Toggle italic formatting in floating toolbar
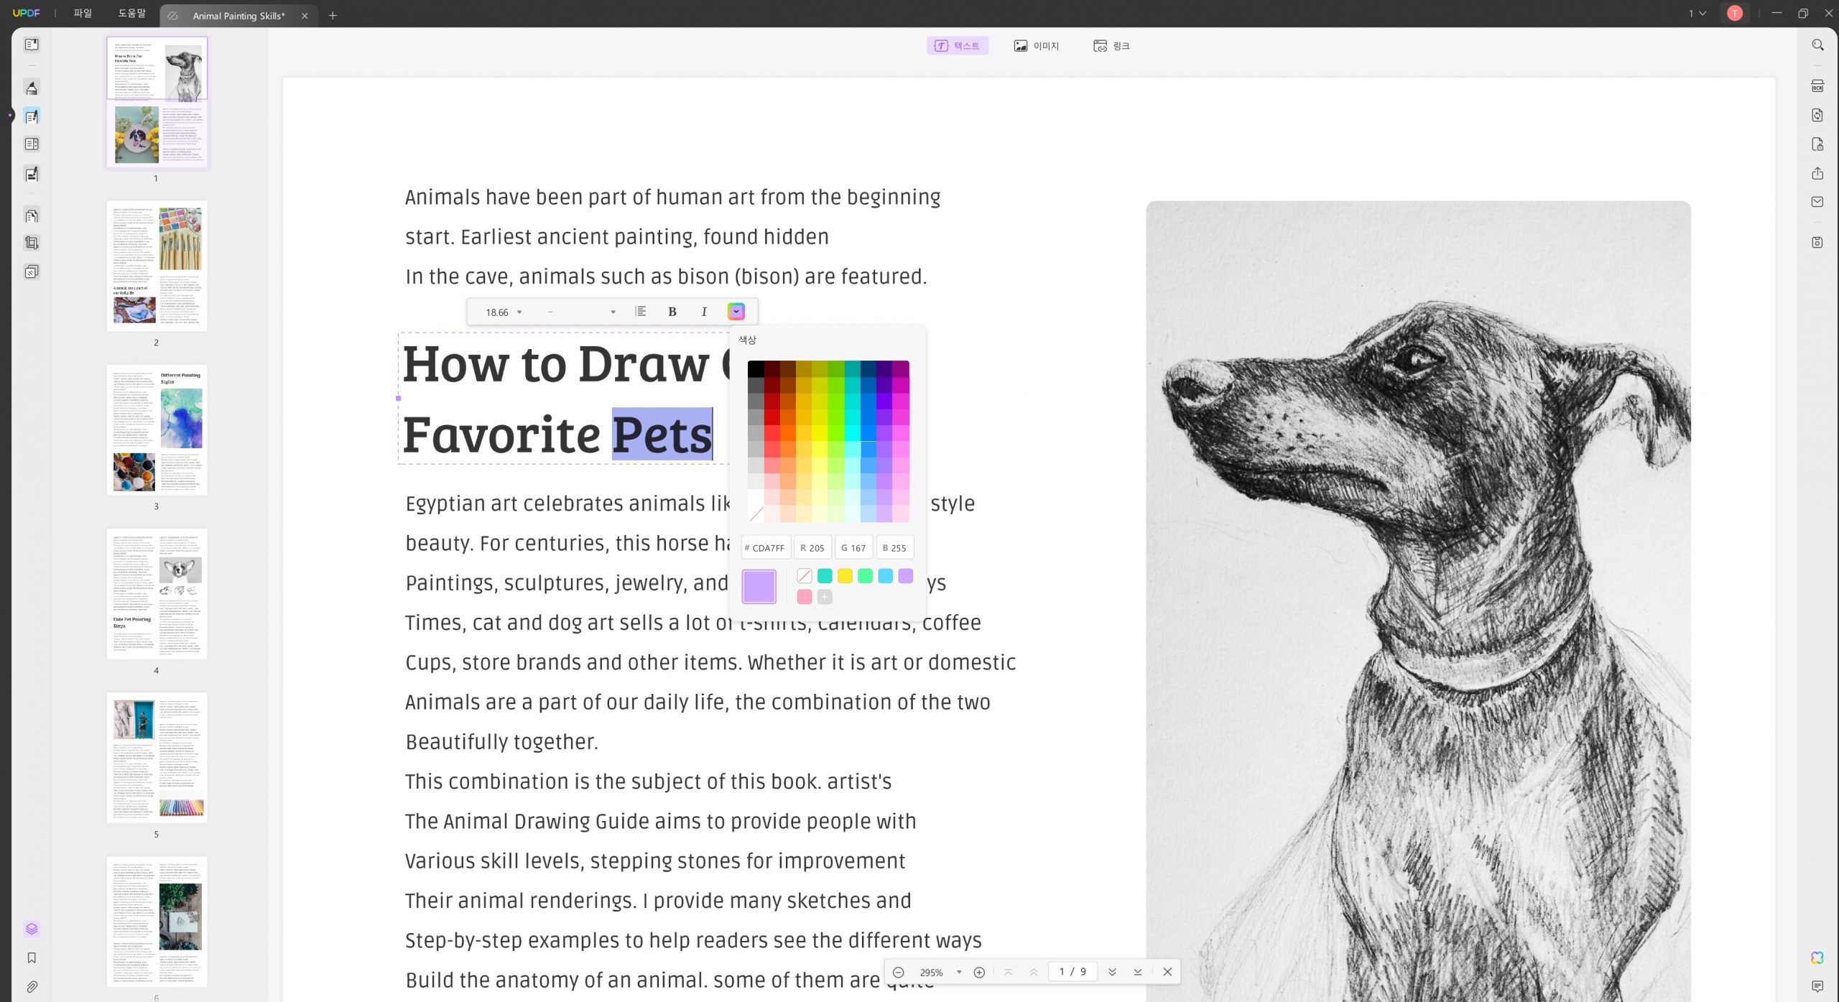The image size is (1839, 1002). (x=704, y=312)
